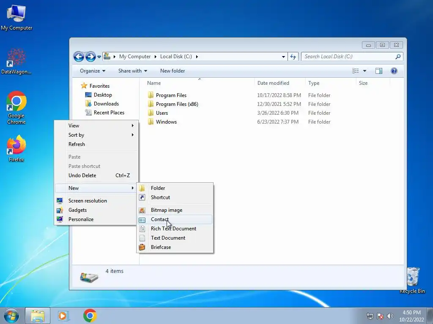This screenshot has width=433, height=324.
Task: Open the Windows Start button
Action: click(11, 316)
